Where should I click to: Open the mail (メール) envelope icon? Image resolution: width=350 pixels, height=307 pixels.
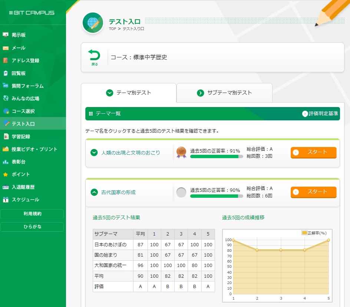(x=6, y=48)
